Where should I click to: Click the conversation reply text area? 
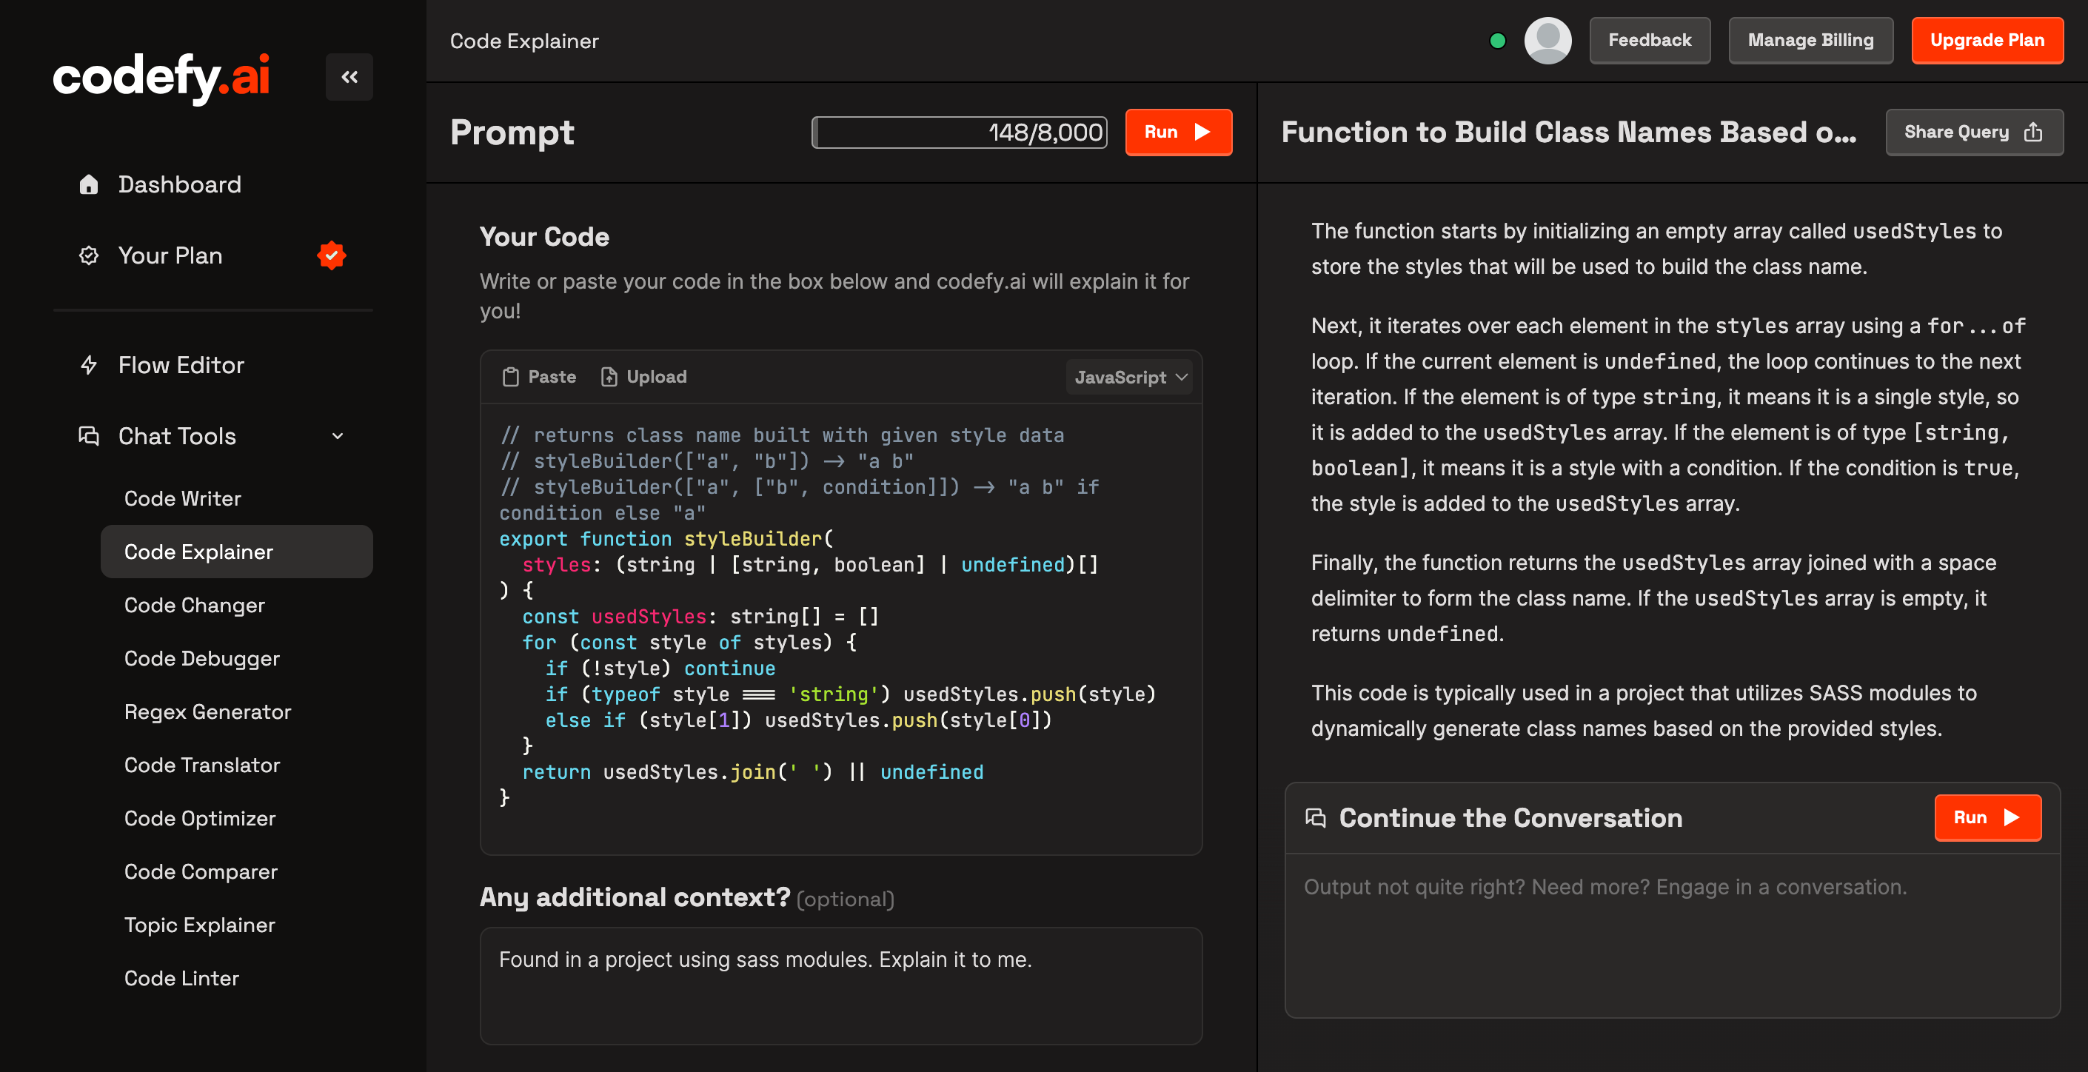(1672, 936)
